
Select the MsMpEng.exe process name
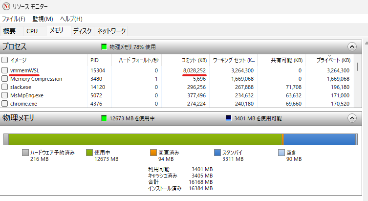pyautogui.click(x=27, y=95)
